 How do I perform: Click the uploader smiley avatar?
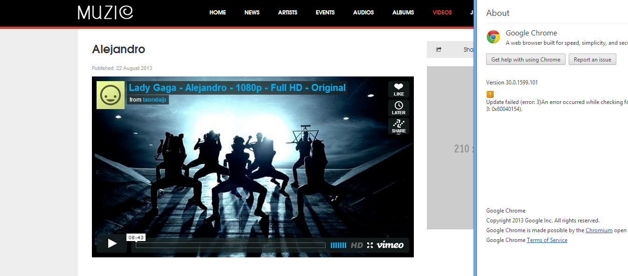111,95
